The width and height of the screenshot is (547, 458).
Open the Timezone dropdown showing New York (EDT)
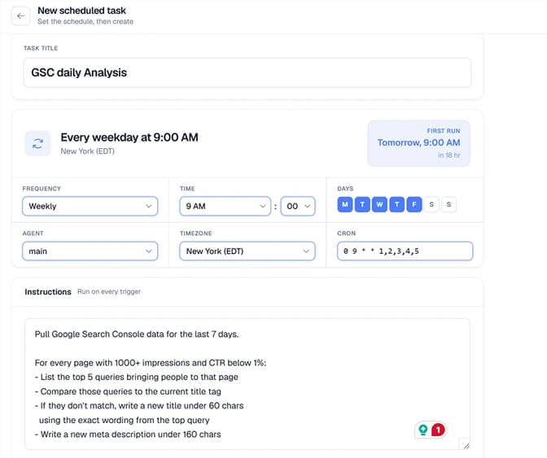(247, 251)
